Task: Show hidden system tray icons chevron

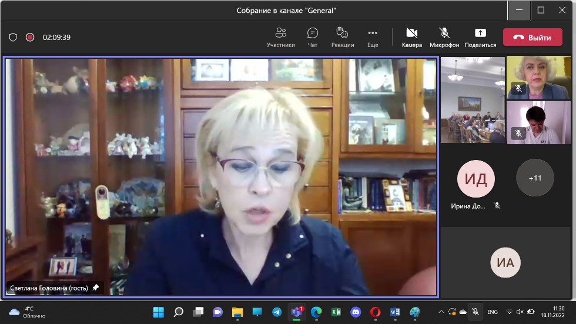Action: click(441, 312)
